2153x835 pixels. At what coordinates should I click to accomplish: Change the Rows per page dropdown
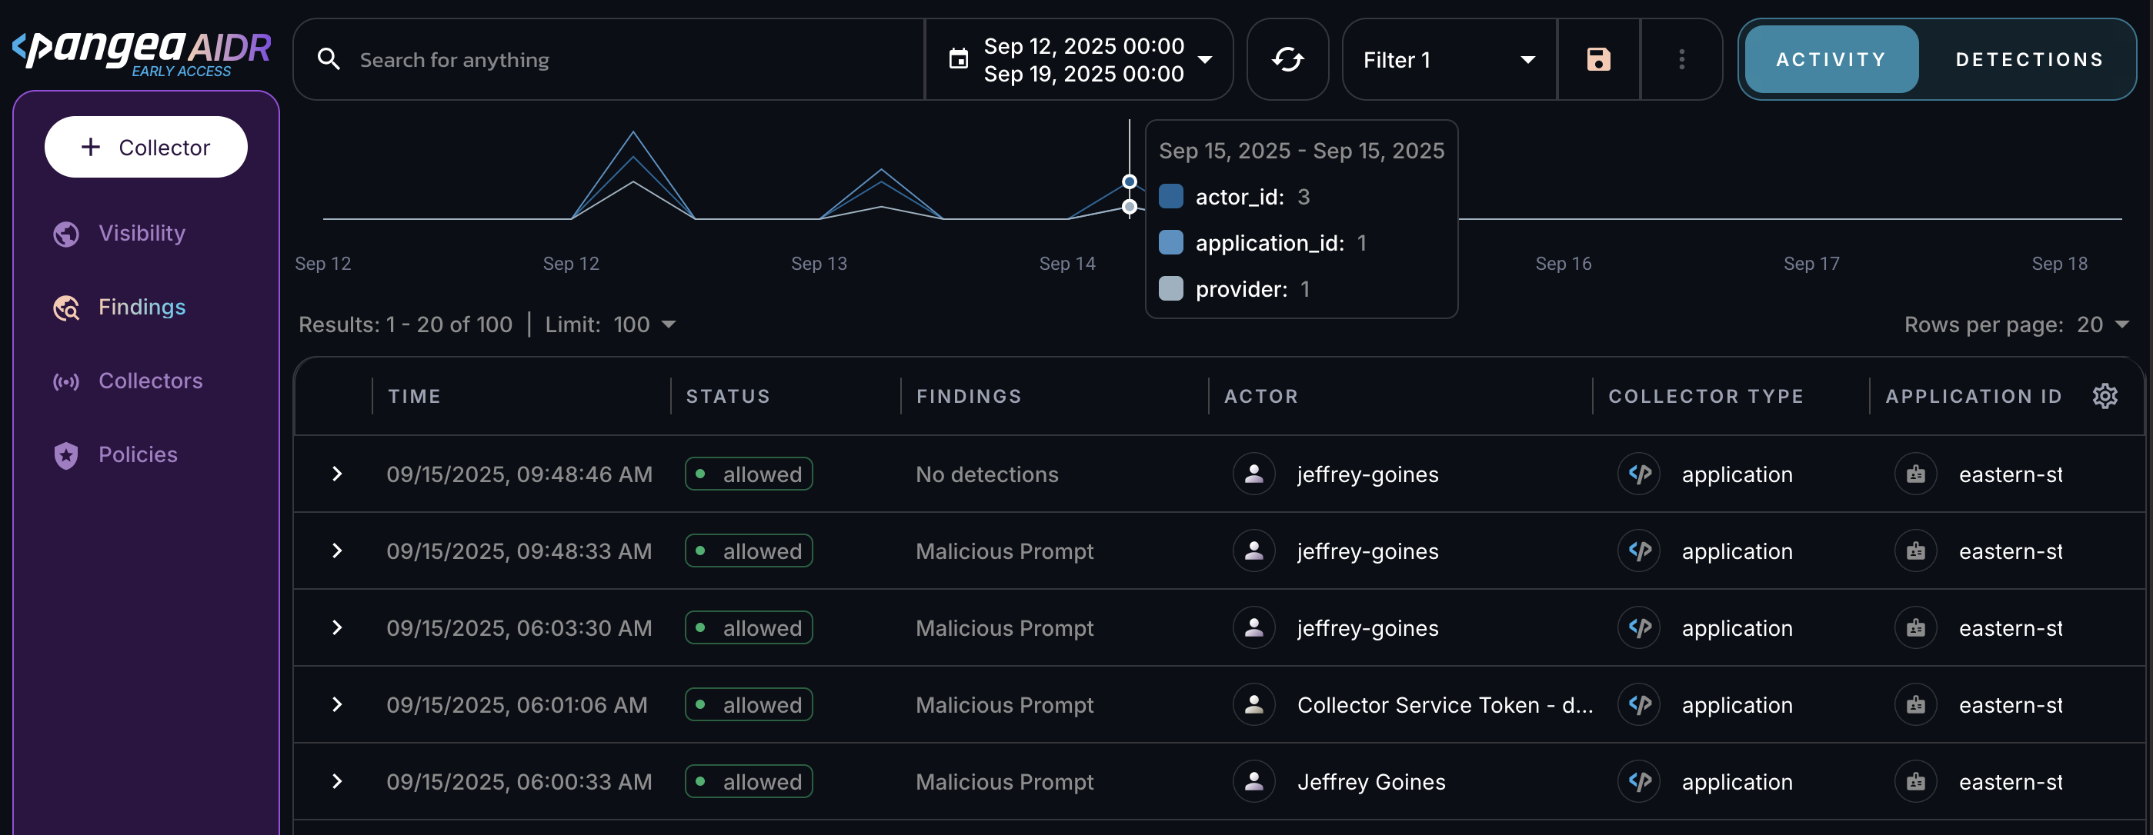(x=2103, y=324)
